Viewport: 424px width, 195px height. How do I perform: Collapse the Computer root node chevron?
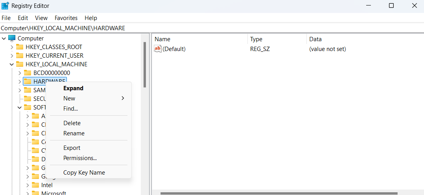pos(4,38)
